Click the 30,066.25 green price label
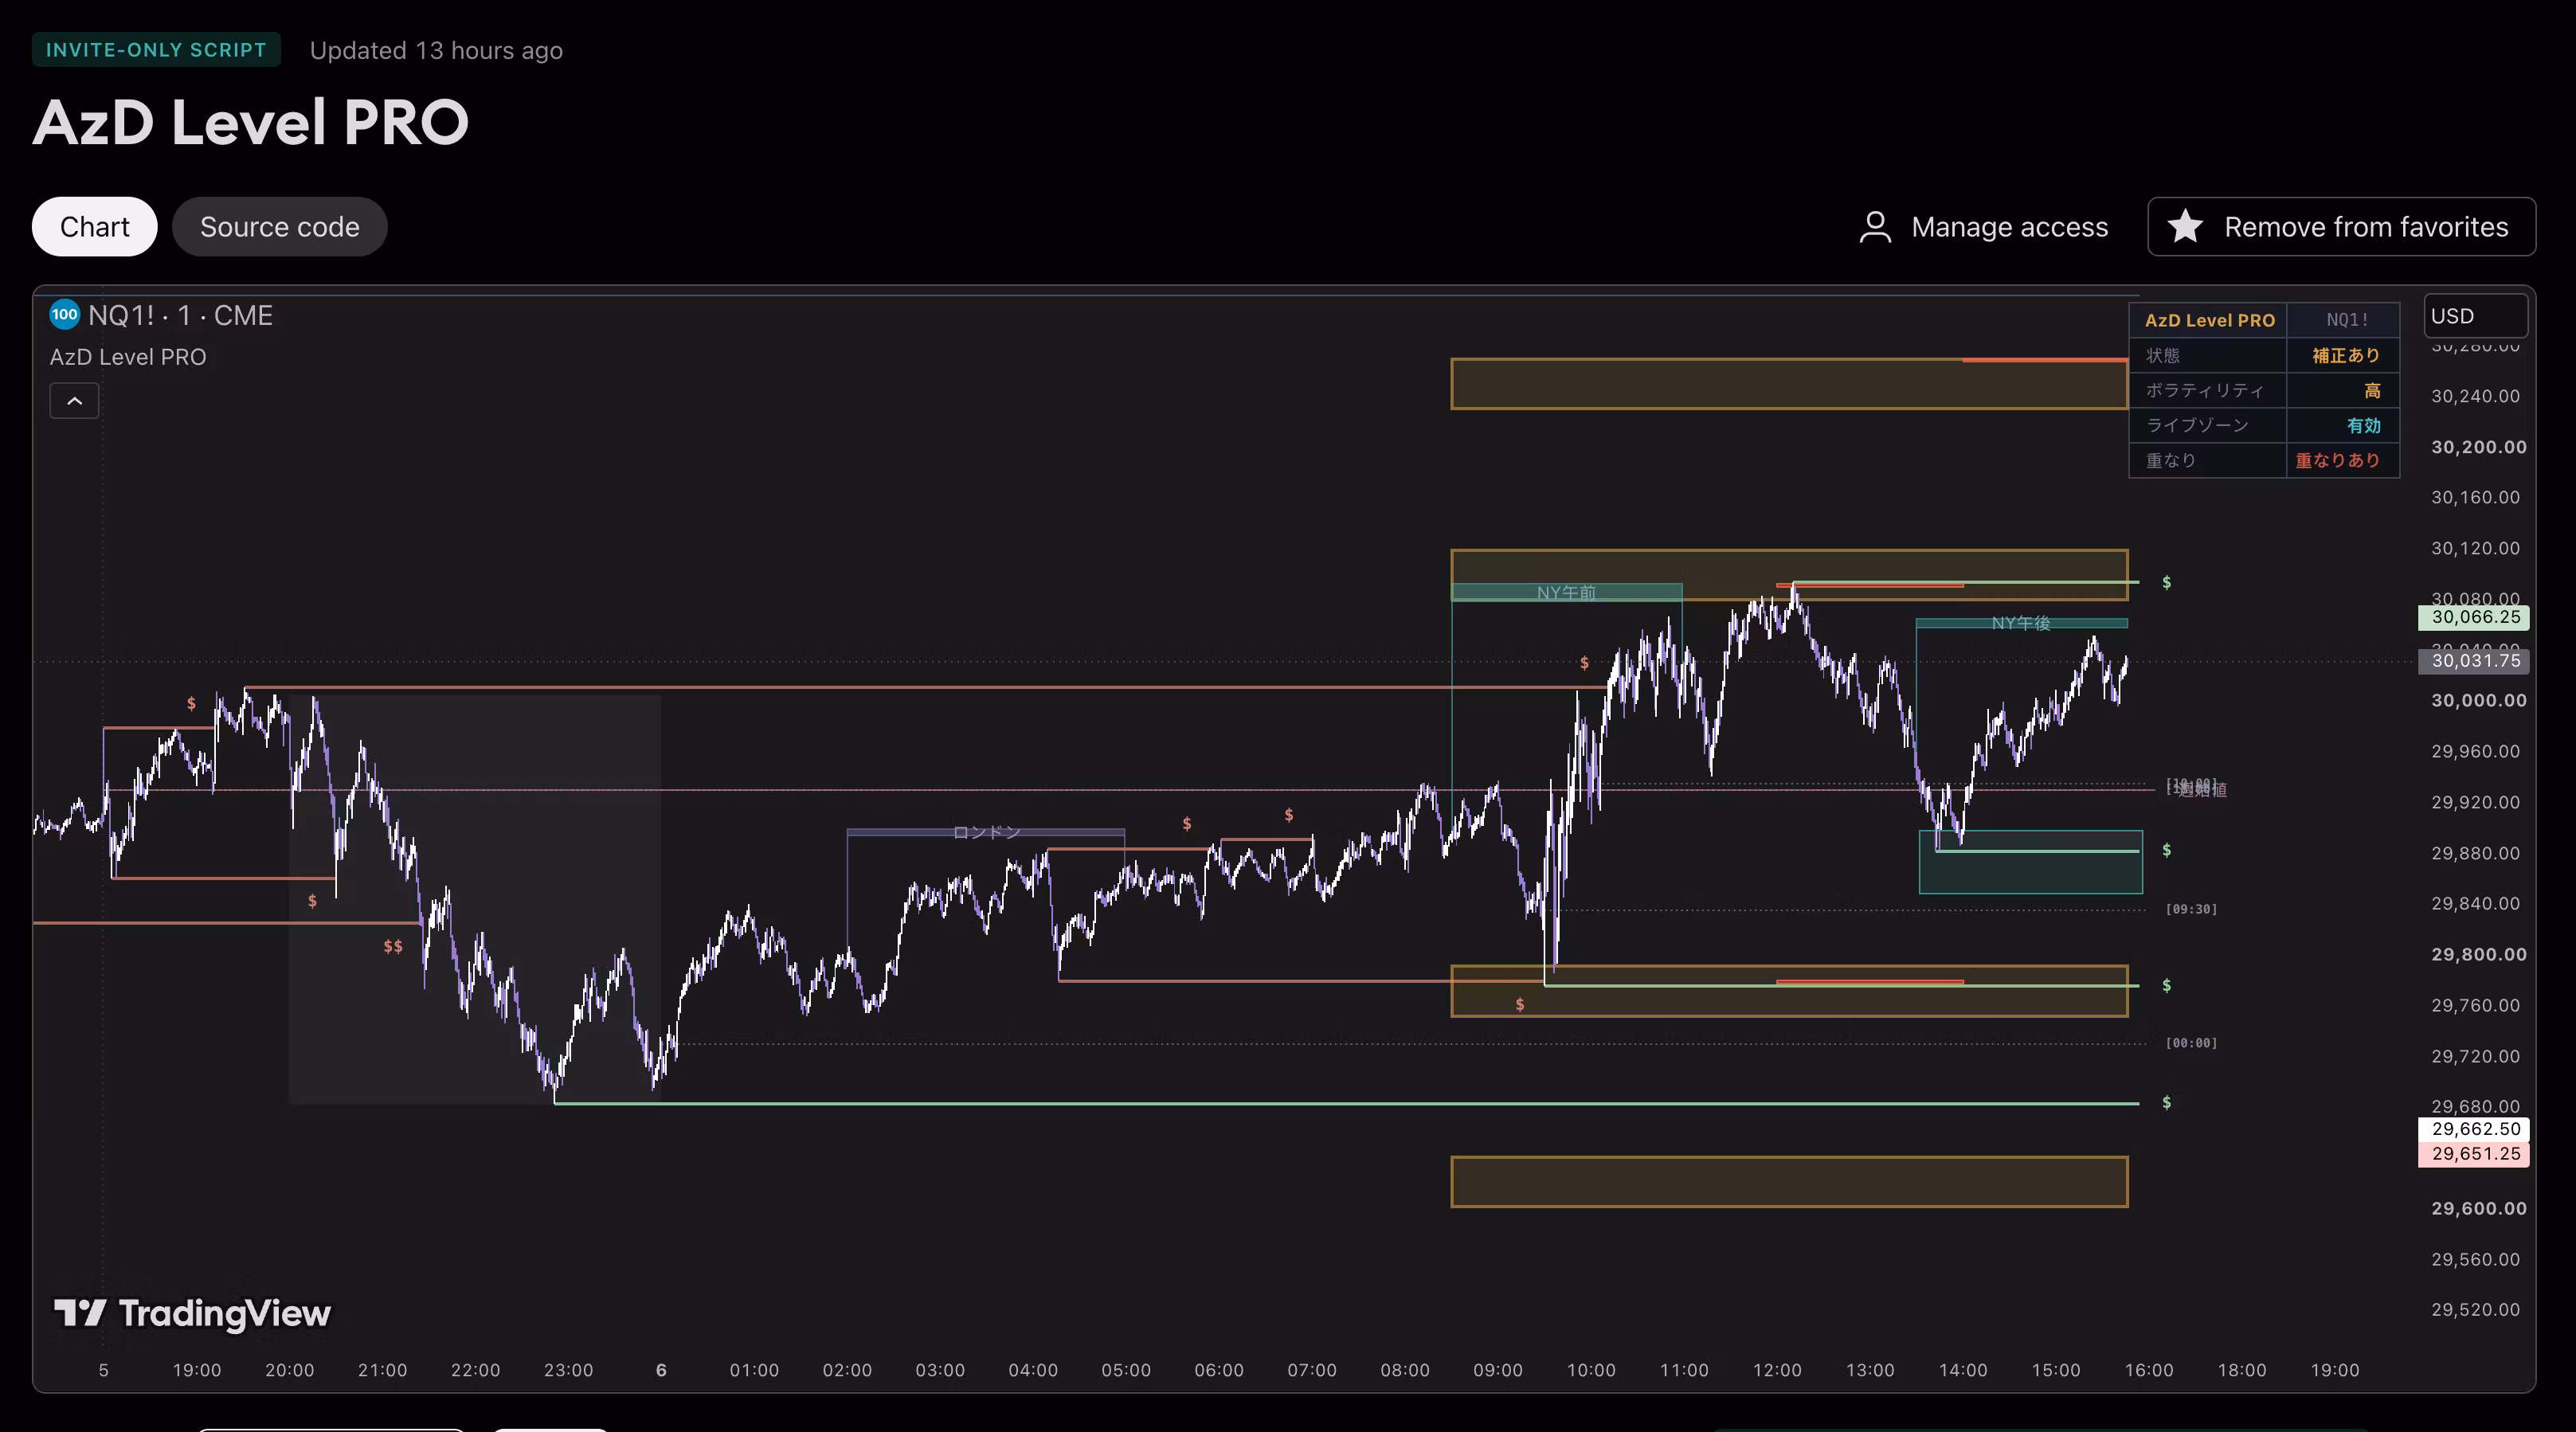The height and width of the screenshot is (1432, 2576). point(2474,617)
